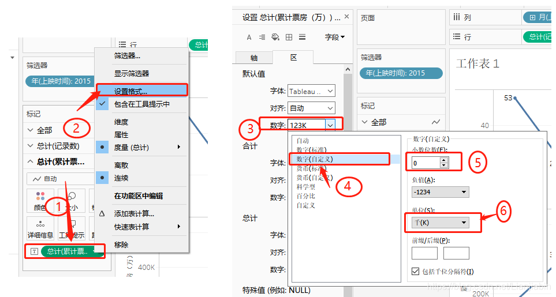Viewport: 556px width, 297px height.
Task: Open 快速表计算 submenu
Action: 141,227
